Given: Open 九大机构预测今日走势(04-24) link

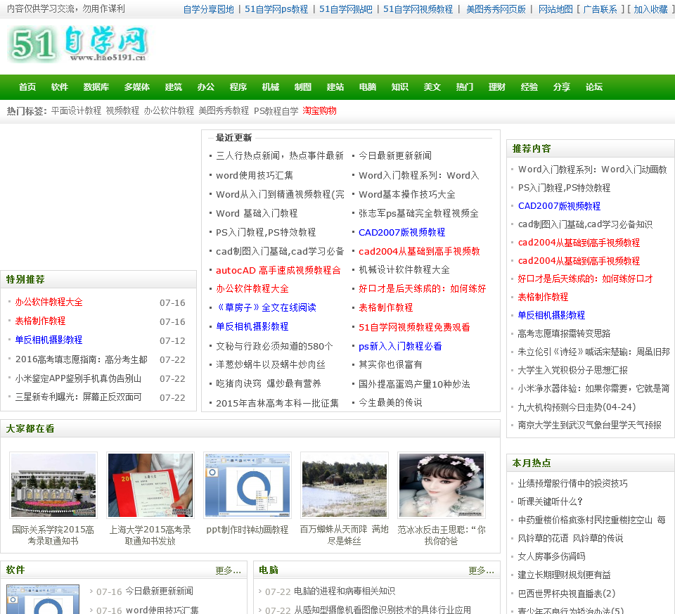Looking at the screenshot, I should coord(577,407).
